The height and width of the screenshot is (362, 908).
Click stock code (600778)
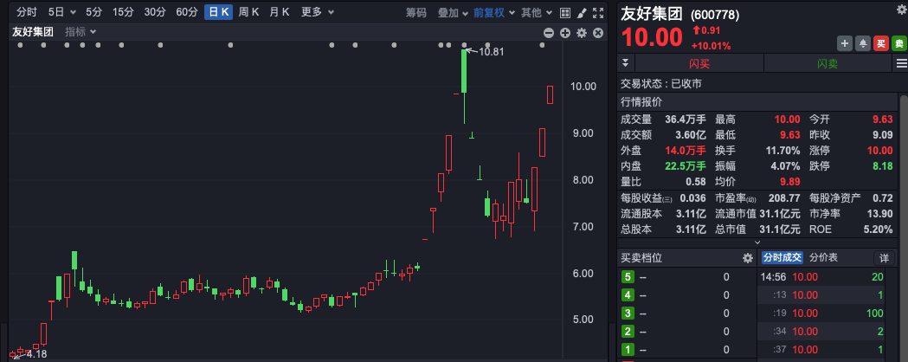point(715,16)
